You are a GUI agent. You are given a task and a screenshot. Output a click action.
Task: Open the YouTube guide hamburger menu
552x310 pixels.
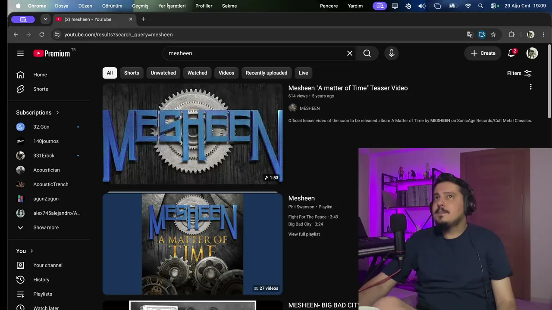tap(20, 53)
